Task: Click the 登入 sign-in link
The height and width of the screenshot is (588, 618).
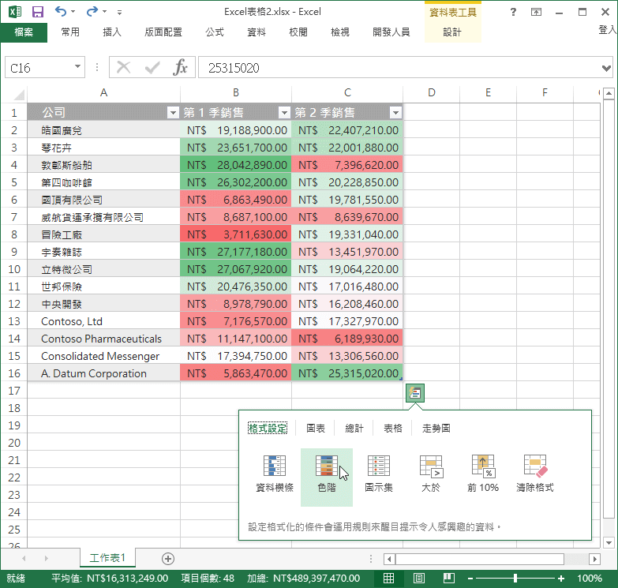Action: coord(608,30)
